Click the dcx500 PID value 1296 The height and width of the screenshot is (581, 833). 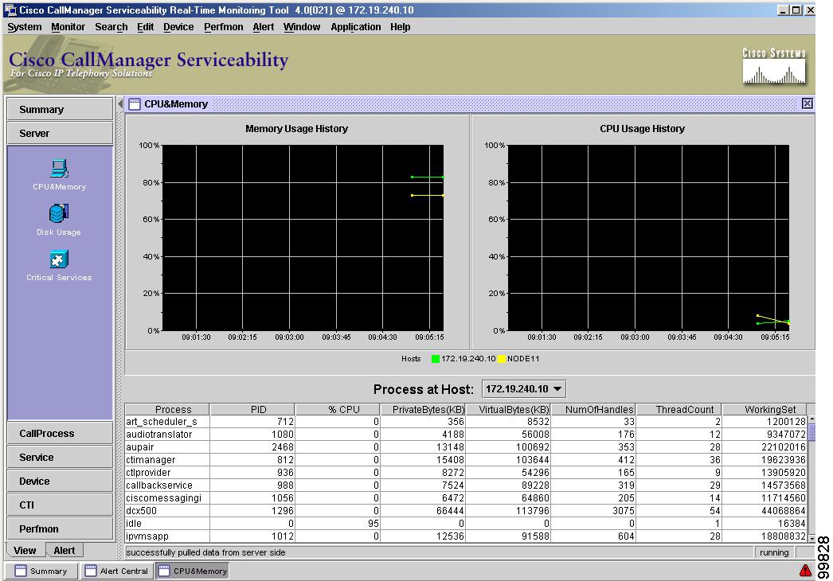(x=282, y=511)
